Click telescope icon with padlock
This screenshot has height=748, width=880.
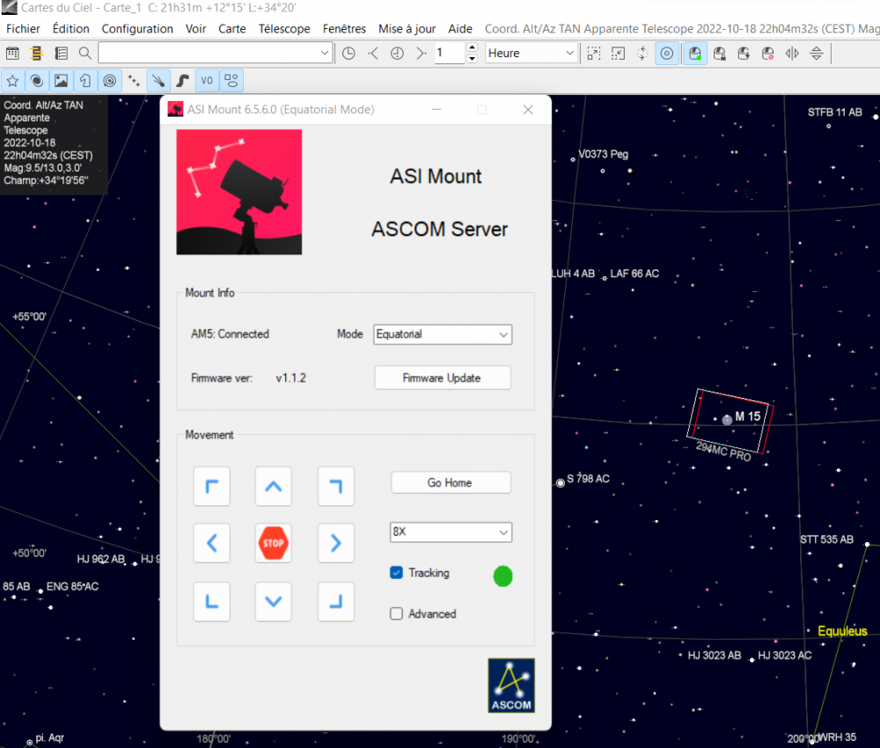click(720, 54)
